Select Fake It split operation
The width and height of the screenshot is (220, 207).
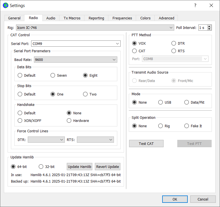187,126
